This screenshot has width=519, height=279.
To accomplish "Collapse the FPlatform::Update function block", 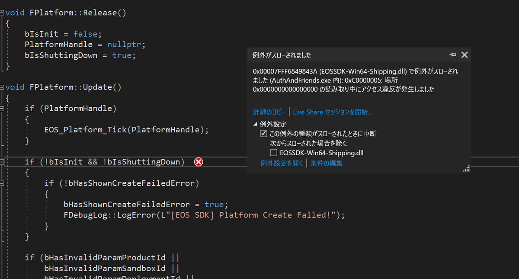I will 2,87.
